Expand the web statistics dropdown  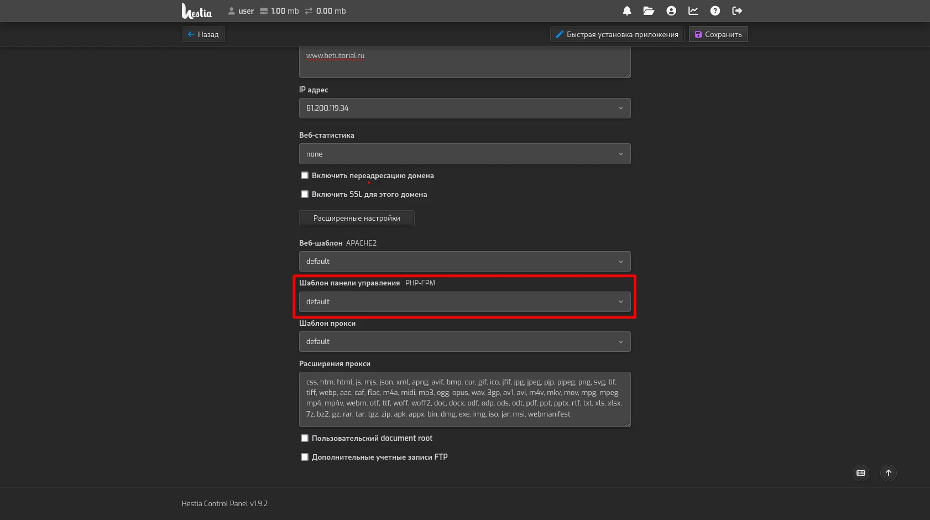(464, 154)
